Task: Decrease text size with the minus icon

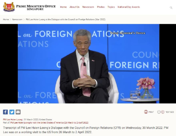Action: point(159,112)
